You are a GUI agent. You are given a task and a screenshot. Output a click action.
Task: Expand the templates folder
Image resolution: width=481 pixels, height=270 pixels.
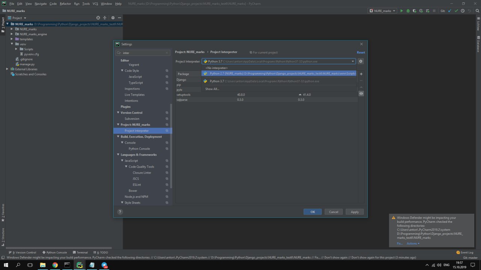[x=12, y=39]
